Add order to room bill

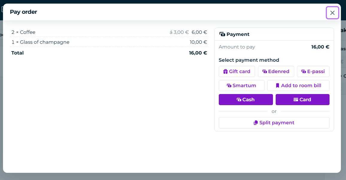(x=298, y=85)
